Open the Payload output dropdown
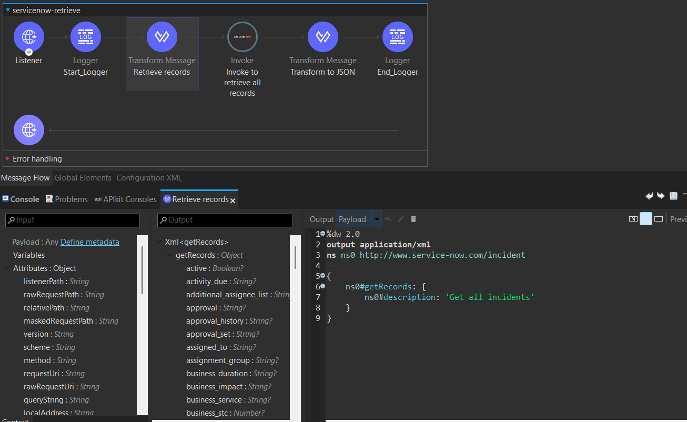687x422 pixels. (377, 219)
